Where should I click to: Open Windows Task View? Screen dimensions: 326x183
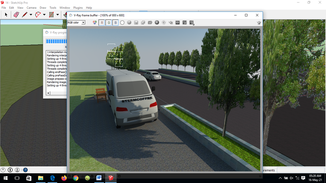coord(17,178)
